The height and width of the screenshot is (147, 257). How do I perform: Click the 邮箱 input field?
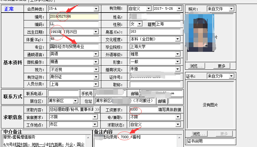pos(161,93)
